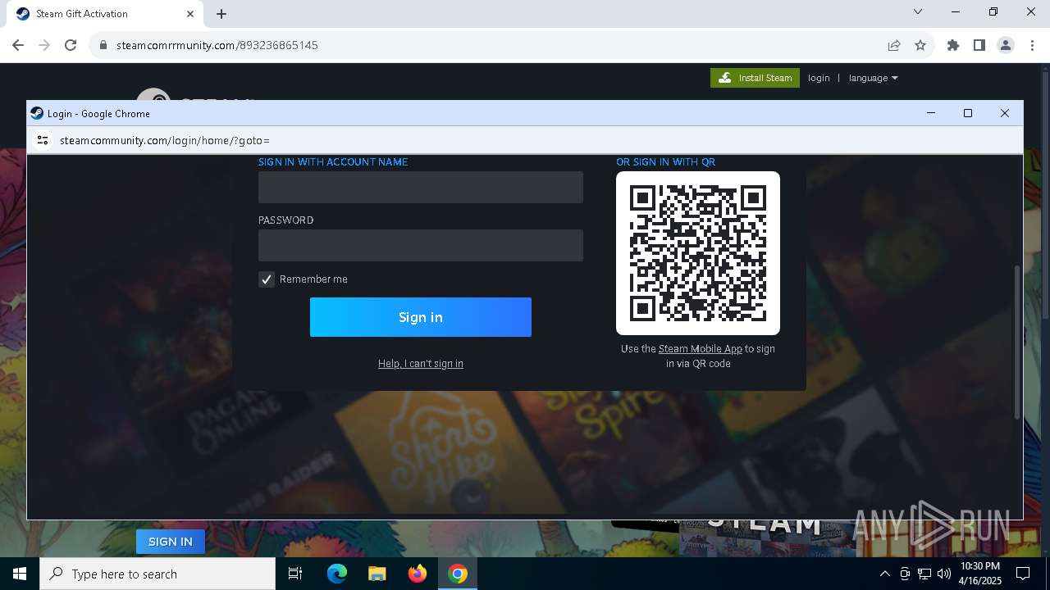Focus the password input field

[x=421, y=246]
